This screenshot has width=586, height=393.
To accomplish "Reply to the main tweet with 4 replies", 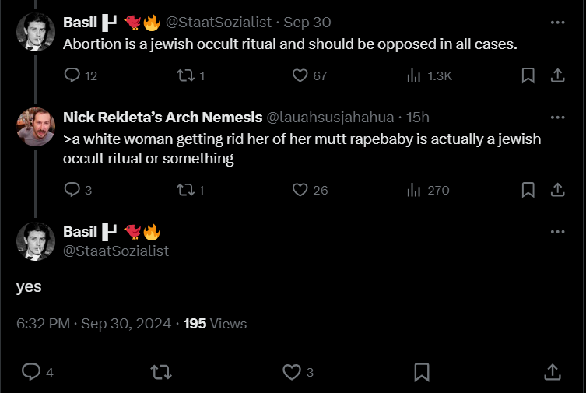I will click(x=30, y=372).
